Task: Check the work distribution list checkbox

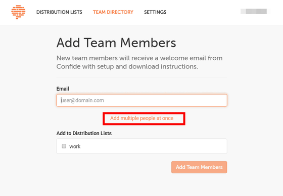Action: [x=64, y=146]
